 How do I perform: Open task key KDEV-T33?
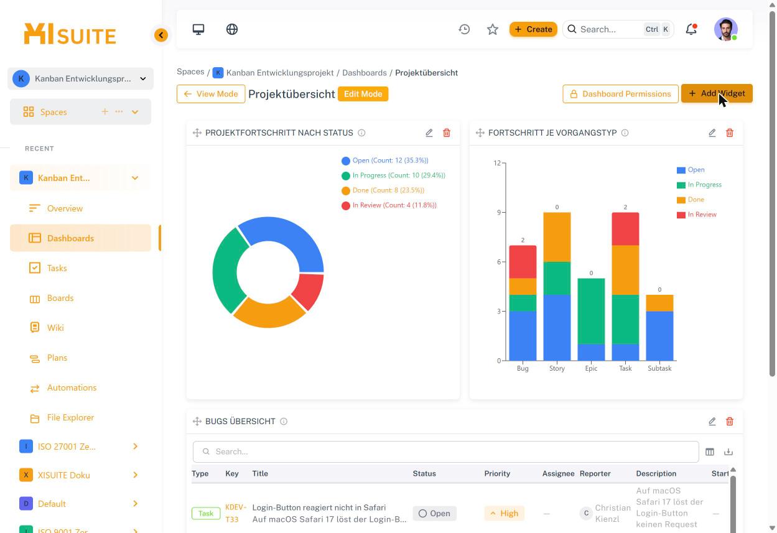(236, 513)
